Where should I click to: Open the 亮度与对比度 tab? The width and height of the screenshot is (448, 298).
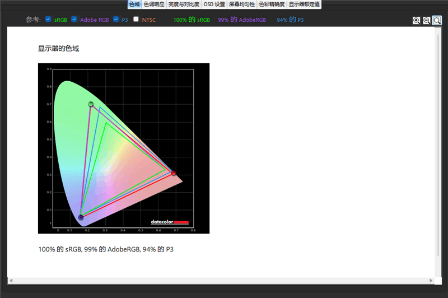coord(183,4)
